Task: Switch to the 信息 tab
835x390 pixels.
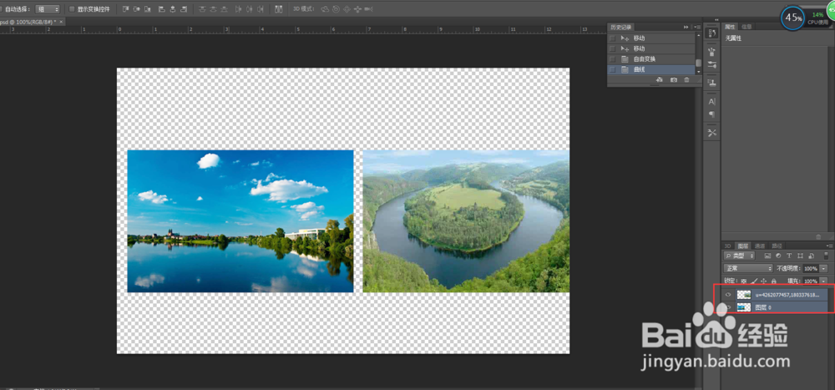Action: pyautogui.click(x=746, y=27)
